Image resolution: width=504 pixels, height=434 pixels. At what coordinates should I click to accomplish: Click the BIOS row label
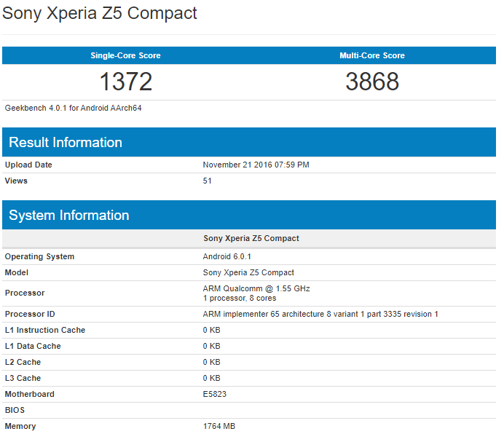coord(15,411)
